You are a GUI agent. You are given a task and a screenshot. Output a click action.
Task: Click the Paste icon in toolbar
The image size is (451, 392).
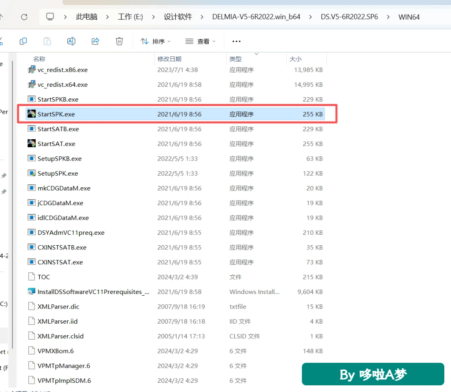(47, 41)
